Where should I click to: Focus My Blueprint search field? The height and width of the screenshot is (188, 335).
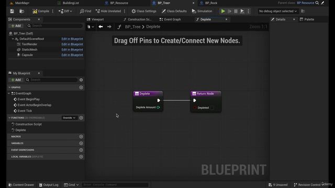[51, 80]
